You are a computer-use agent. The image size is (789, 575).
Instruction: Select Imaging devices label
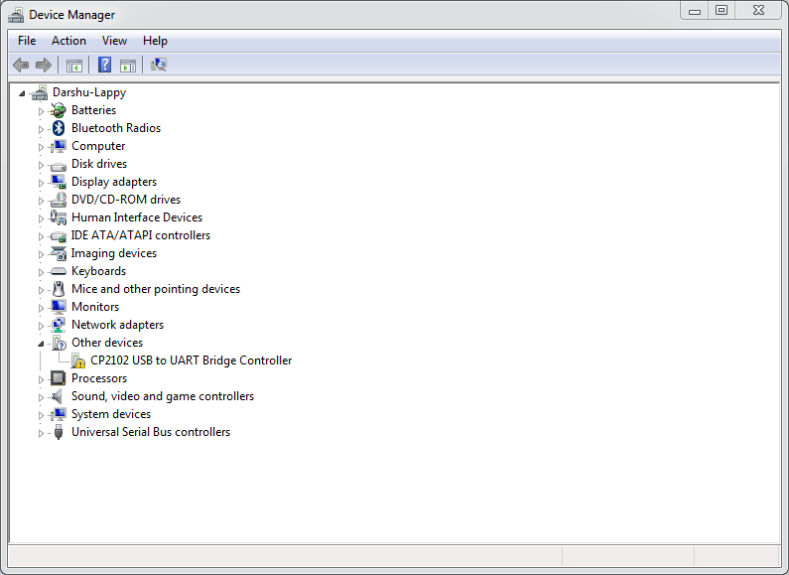(114, 253)
